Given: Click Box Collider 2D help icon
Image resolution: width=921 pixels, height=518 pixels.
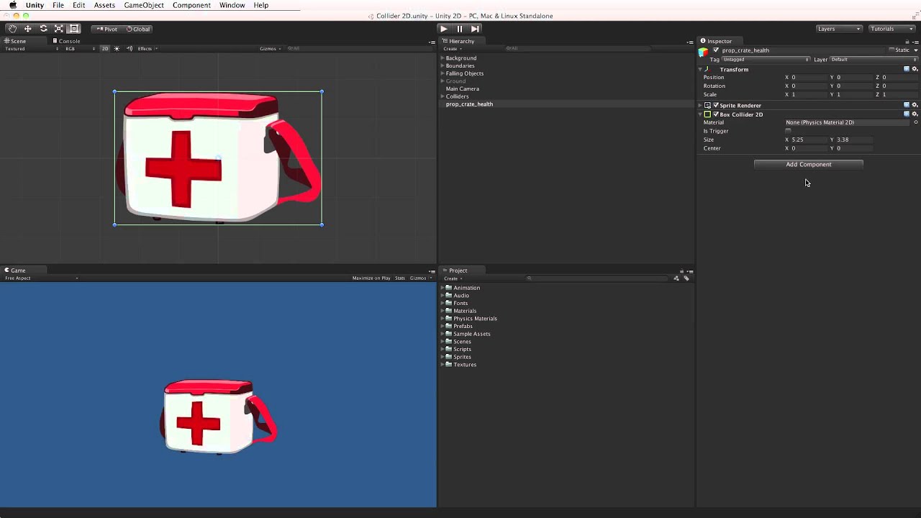Looking at the screenshot, I should 907,114.
